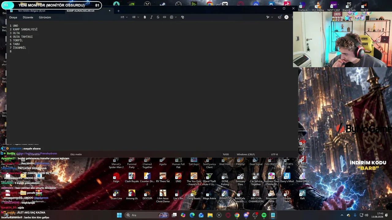Open Garry's Mod desktop shortcut

[x=287, y=178]
